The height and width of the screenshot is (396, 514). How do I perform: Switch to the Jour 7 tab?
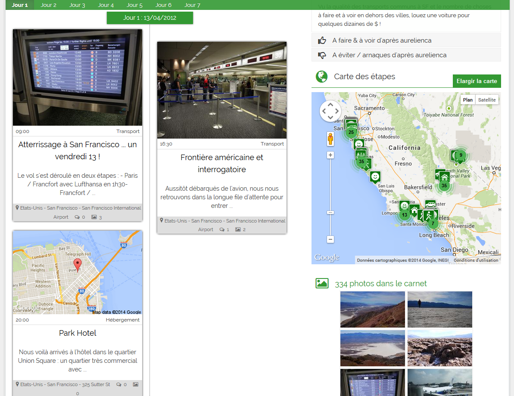tap(192, 5)
